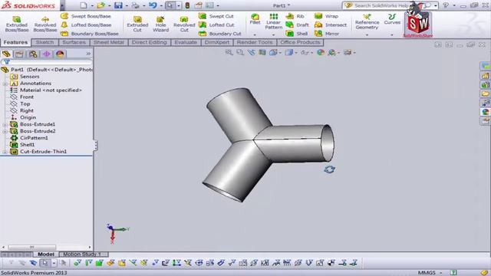The width and height of the screenshot is (491, 276).
Task: Switch to the Direct Editing tab
Action: [149, 42]
